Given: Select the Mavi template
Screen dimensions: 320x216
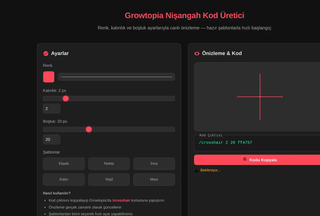Looking at the screenshot, I should pos(154,179).
